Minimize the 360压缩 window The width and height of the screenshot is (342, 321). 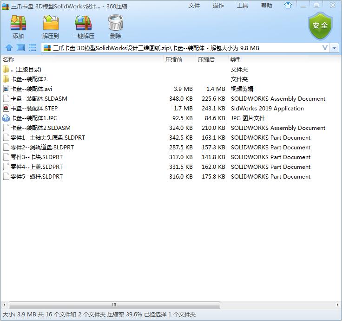click(x=303, y=6)
